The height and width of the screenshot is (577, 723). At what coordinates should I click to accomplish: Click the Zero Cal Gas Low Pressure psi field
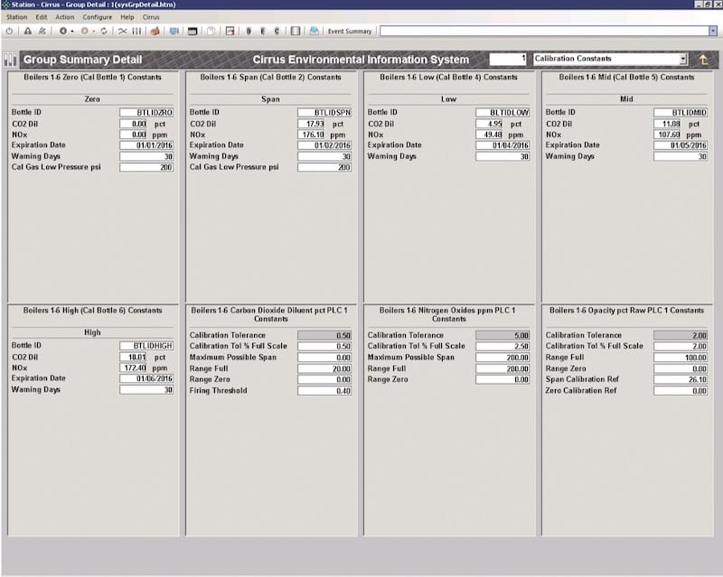(146, 167)
